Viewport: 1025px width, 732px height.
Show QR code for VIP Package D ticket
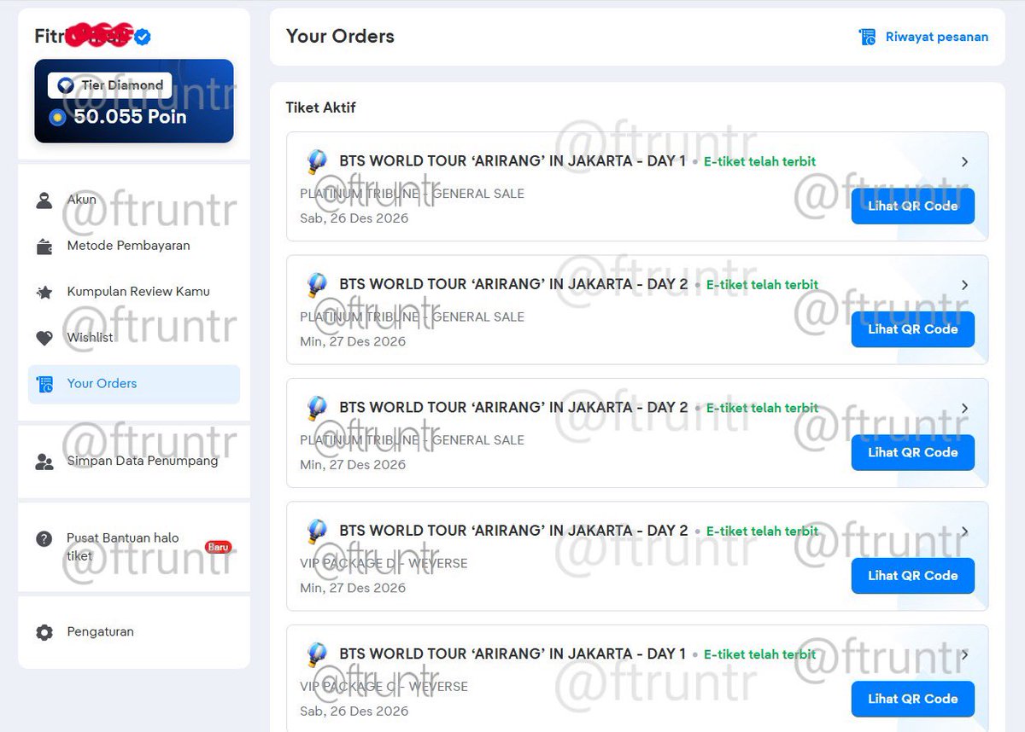click(912, 576)
